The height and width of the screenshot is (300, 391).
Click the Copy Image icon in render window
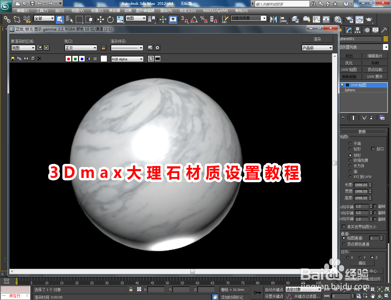19,58
